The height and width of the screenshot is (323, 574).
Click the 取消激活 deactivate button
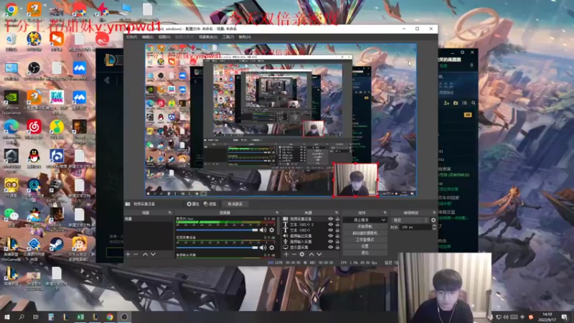(235, 204)
